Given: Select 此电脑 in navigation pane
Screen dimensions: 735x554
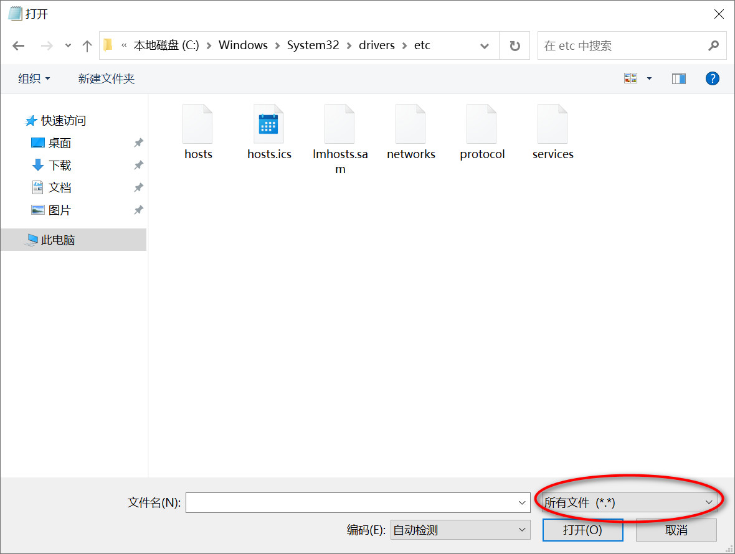Looking at the screenshot, I should pyautogui.click(x=73, y=240).
